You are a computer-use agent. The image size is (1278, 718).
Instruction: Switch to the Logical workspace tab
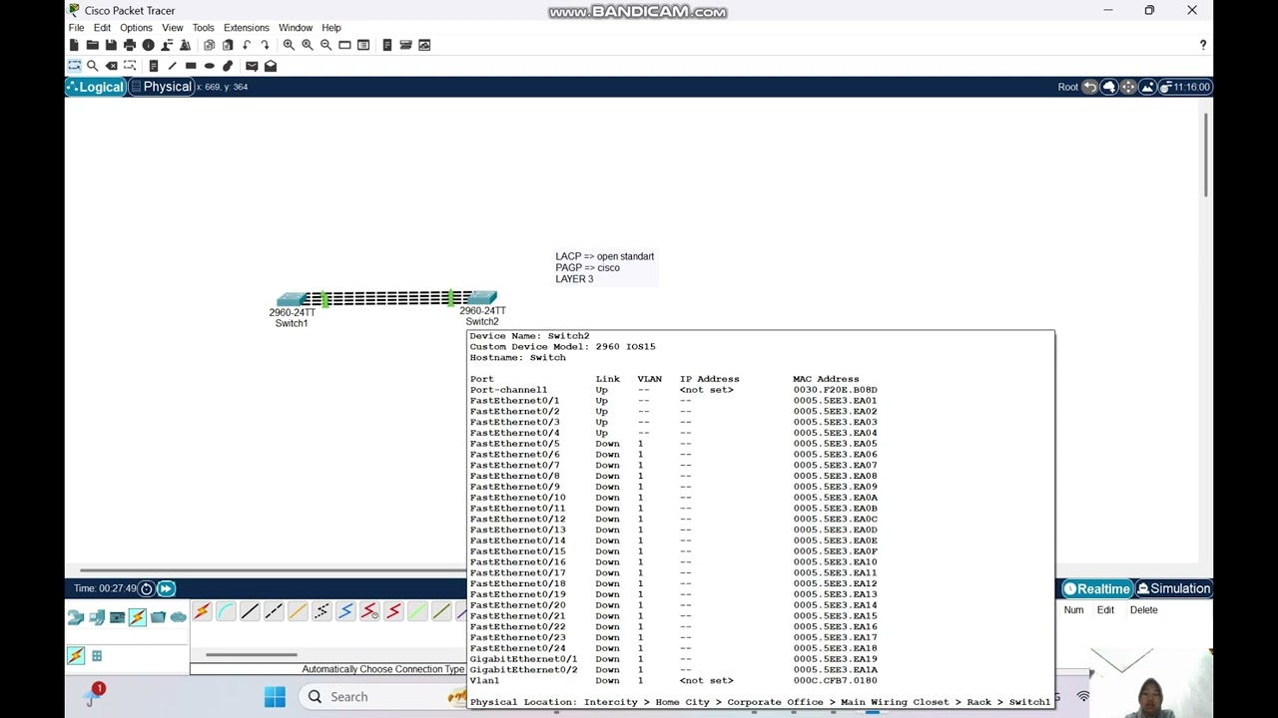[x=96, y=87]
